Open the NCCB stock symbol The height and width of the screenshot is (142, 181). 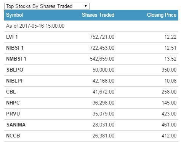point(13,136)
